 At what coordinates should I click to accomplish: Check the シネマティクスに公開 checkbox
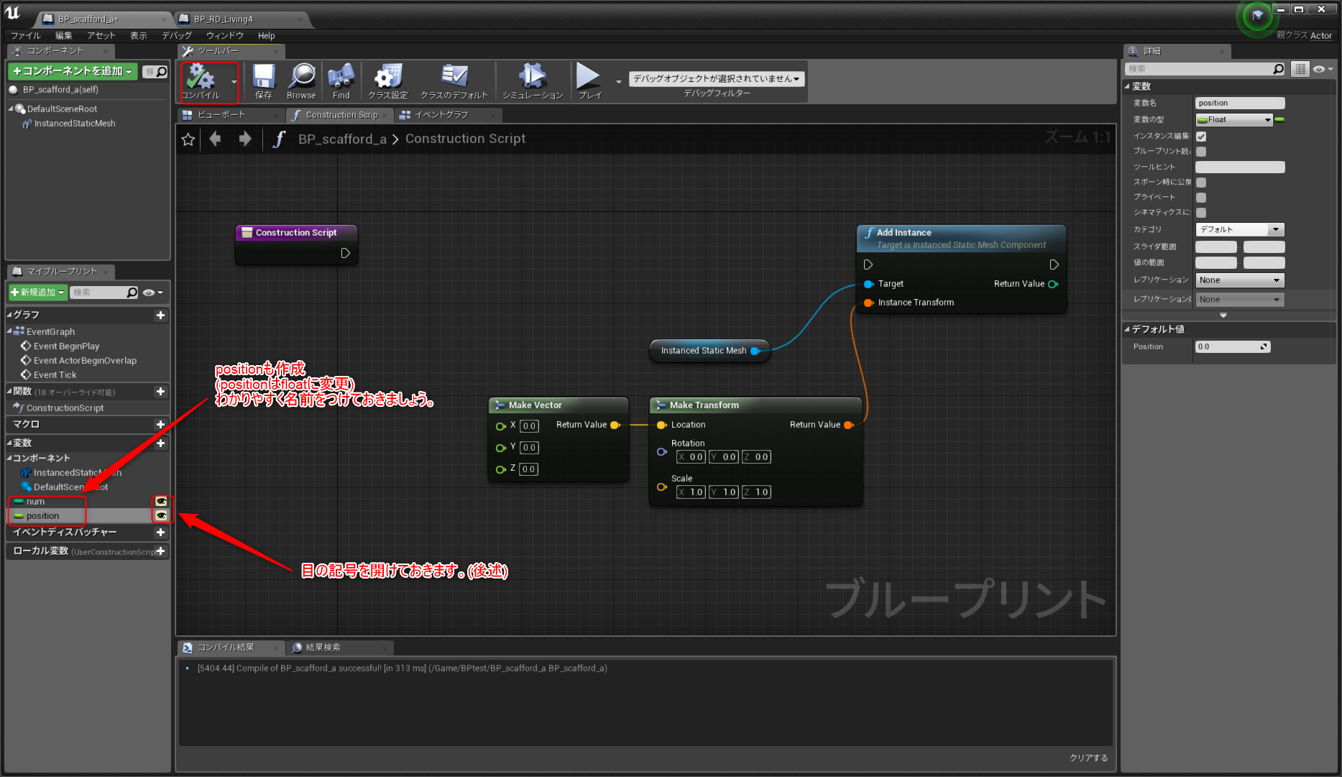tap(1201, 213)
